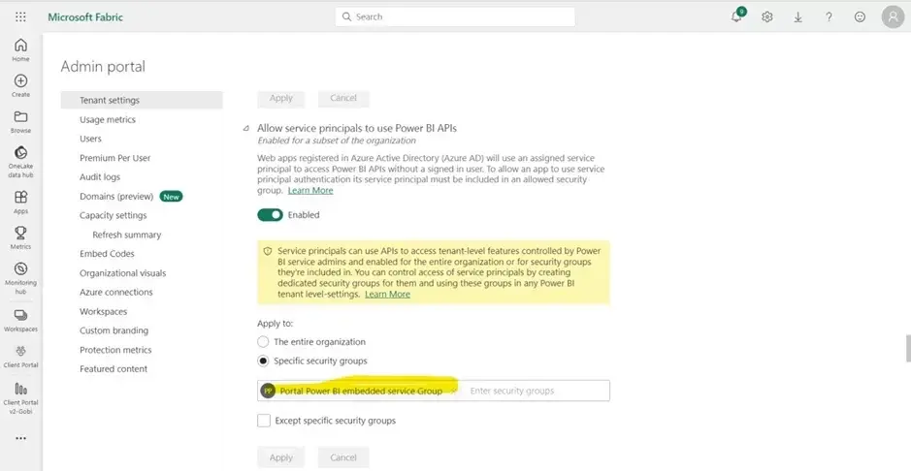Open Protection metrics menu item
Viewport: 911px width, 471px height.
pyautogui.click(x=115, y=350)
